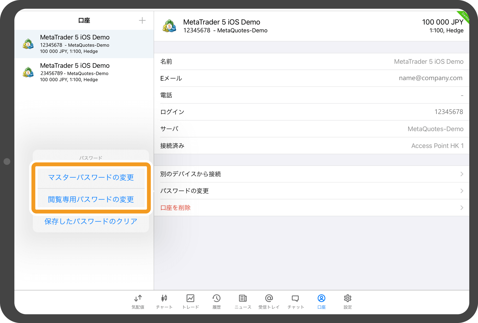Tap the MetaTrader 5 logo beside account name
Image resolution: width=478 pixels, height=323 pixels.
pyautogui.click(x=169, y=26)
